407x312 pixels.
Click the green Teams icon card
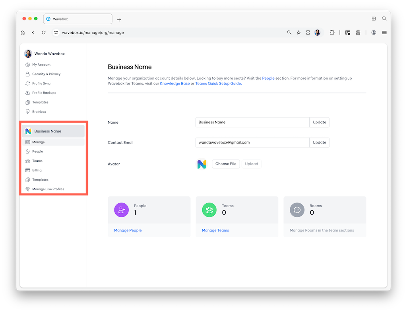tap(209, 210)
